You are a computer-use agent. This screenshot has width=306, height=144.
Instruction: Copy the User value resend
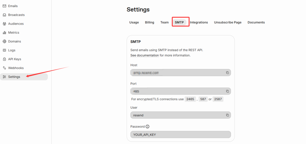pyautogui.click(x=227, y=115)
